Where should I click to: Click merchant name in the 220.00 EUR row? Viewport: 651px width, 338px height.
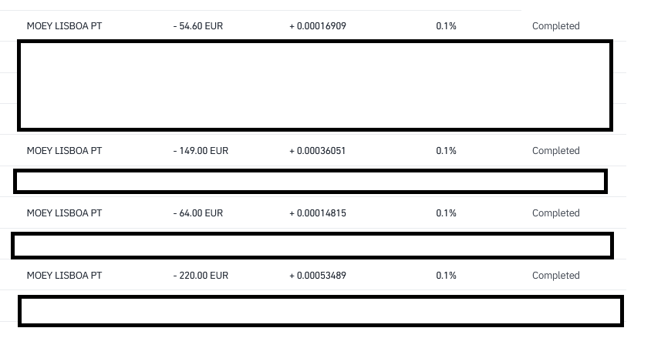click(x=64, y=276)
